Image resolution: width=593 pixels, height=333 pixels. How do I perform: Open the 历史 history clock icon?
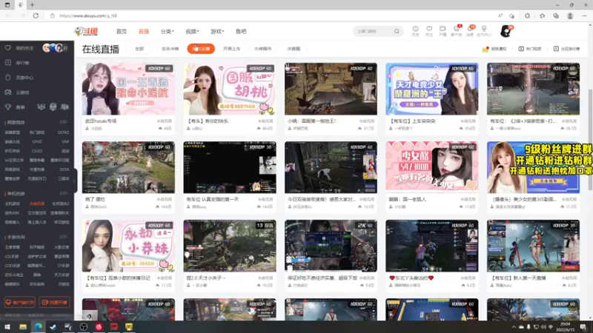[x=415, y=31]
